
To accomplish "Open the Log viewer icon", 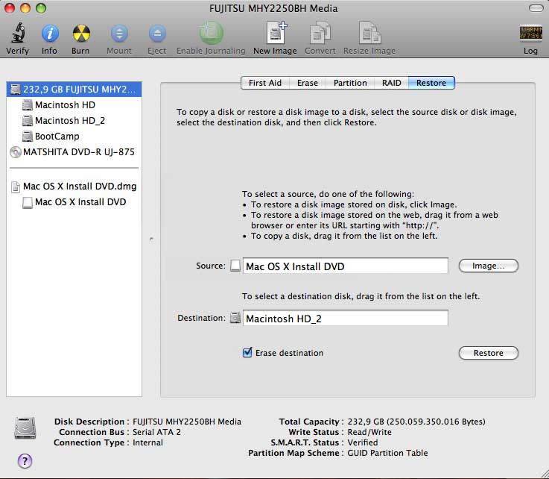I will [x=530, y=34].
